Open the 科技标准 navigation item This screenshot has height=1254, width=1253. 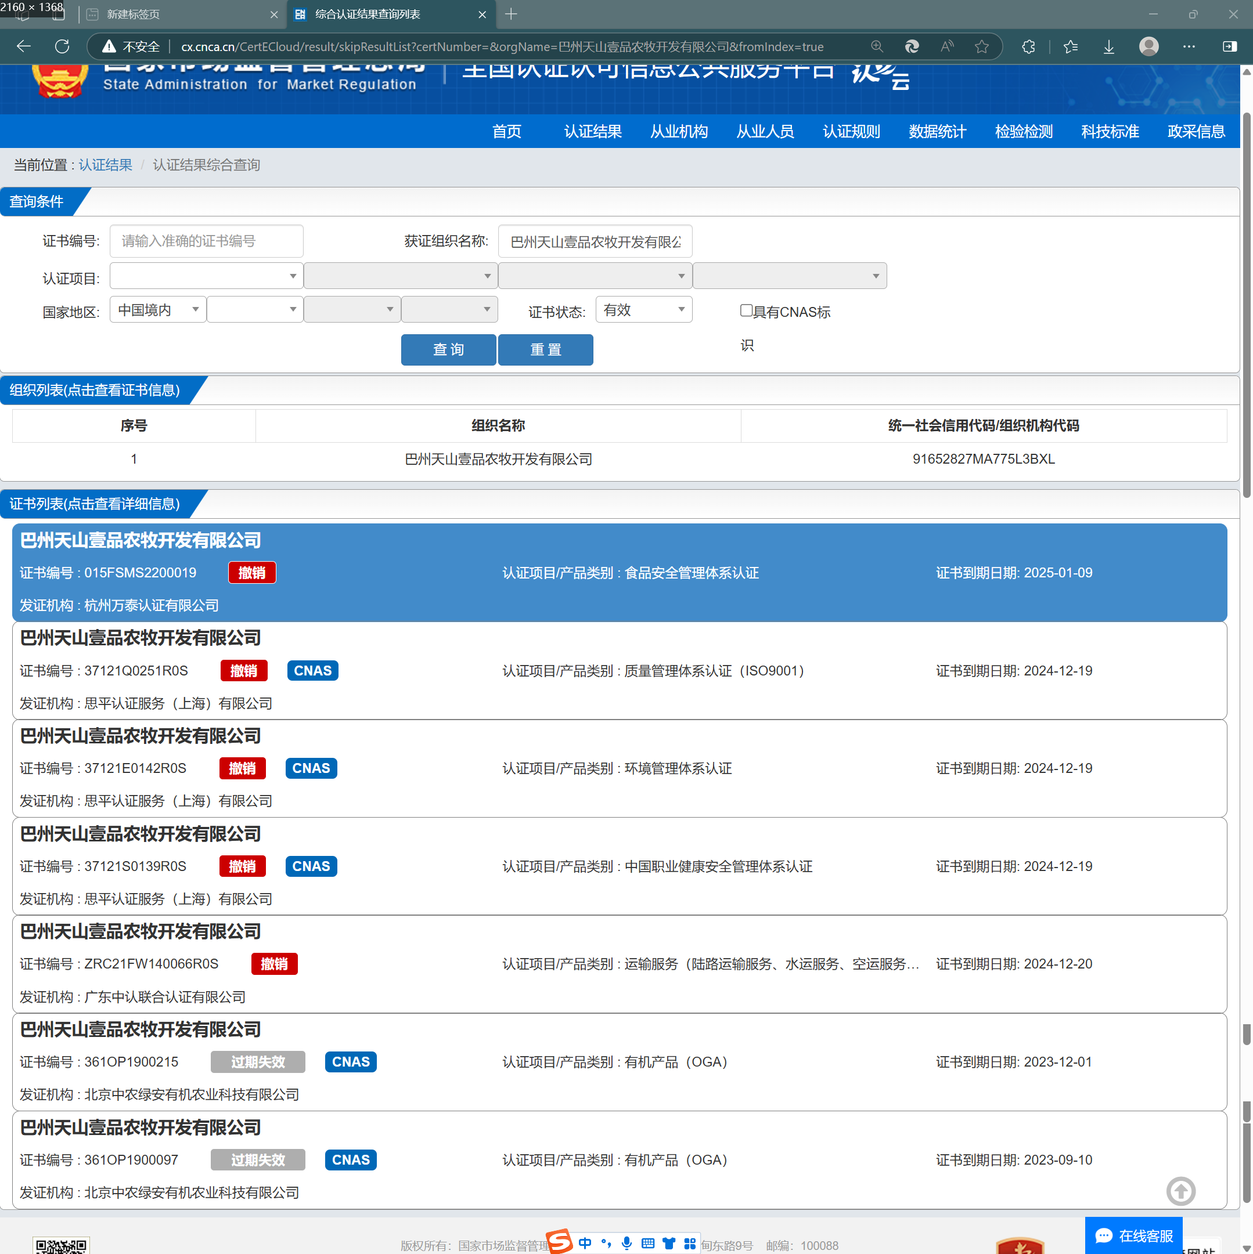pyautogui.click(x=1110, y=132)
